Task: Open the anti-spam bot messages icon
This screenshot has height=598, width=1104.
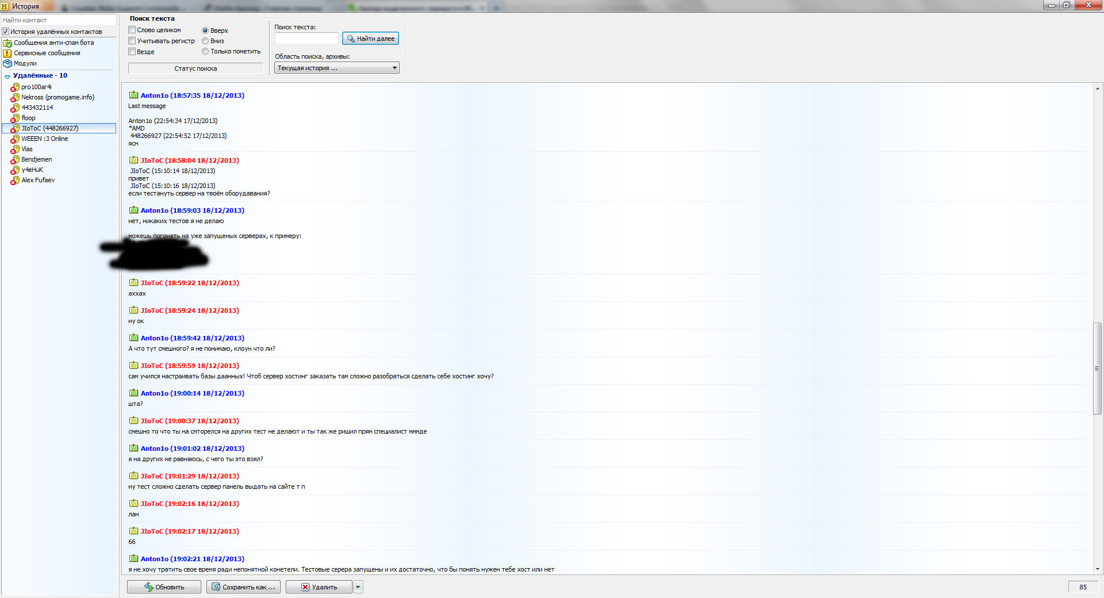Action: [x=7, y=43]
